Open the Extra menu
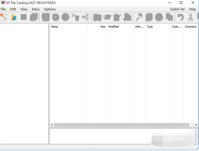This screenshot has width=199, height=151. coord(36,9)
